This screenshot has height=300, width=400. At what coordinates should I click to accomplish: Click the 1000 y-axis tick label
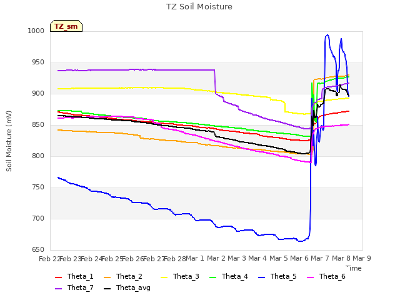[36, 31]
